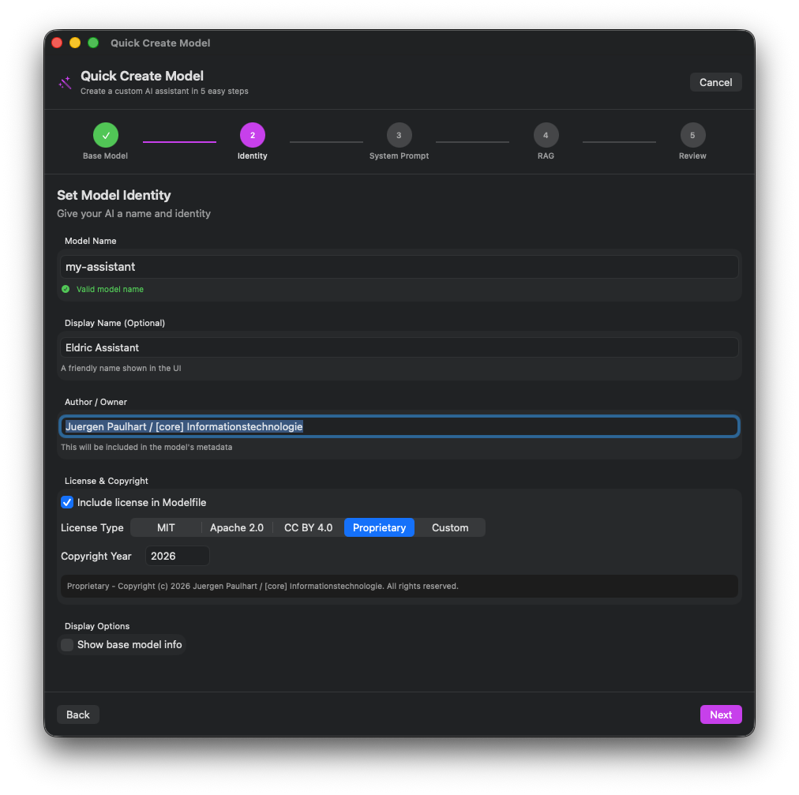Click the Model Name input field

pos(399,266)
